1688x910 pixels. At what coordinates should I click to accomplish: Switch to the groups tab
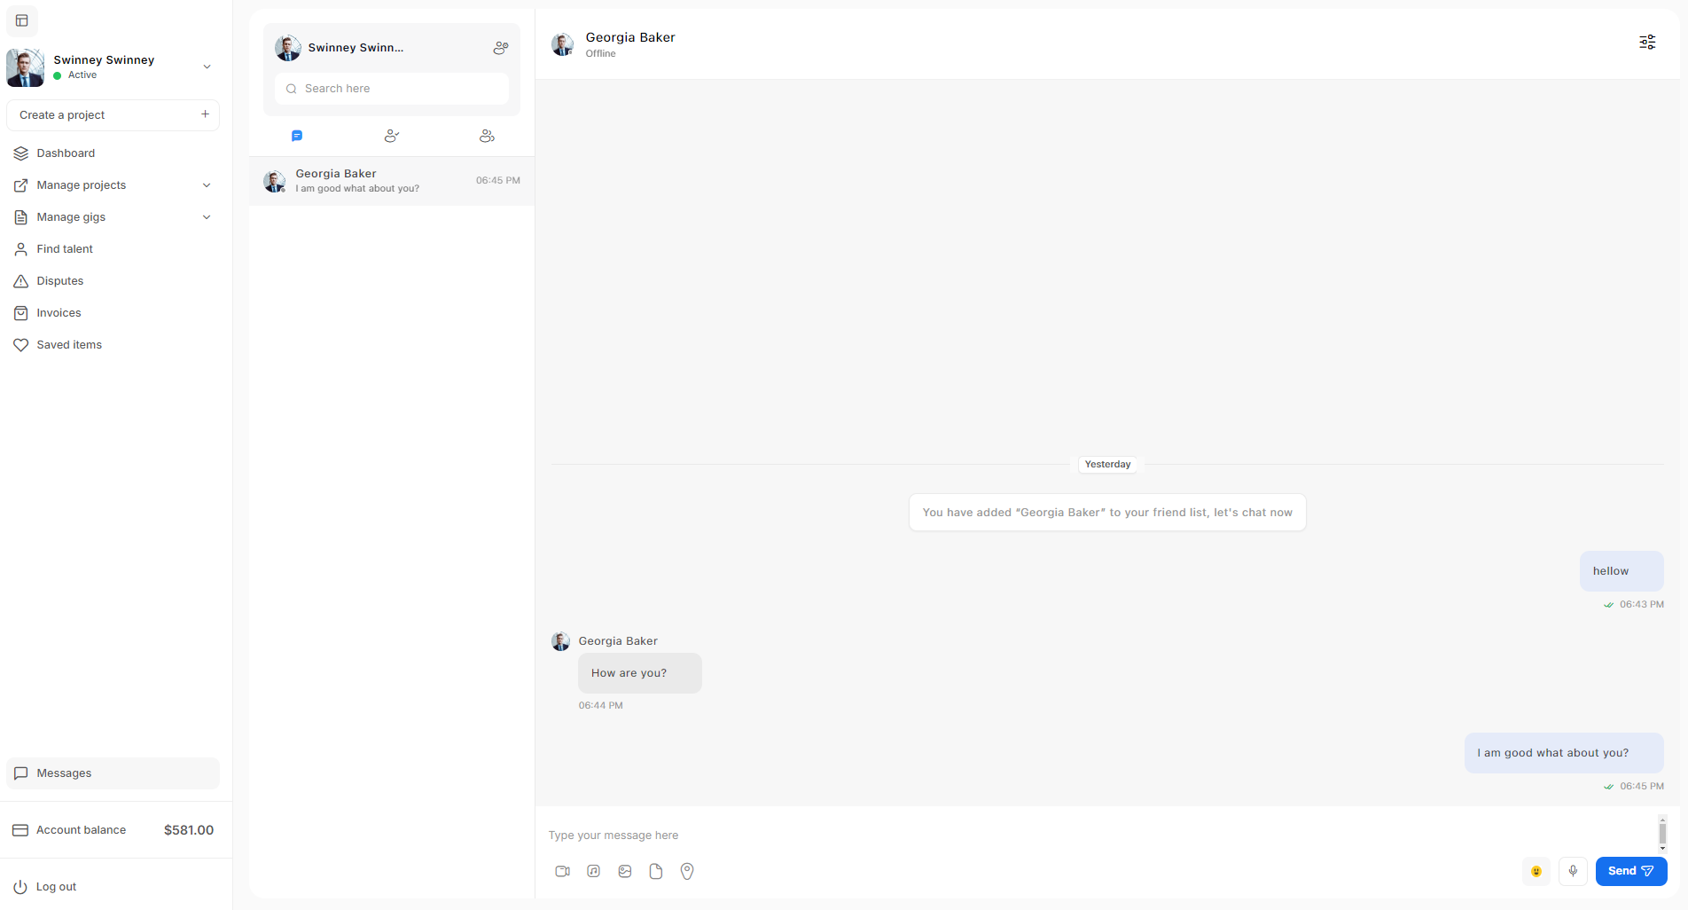(487, 136)
